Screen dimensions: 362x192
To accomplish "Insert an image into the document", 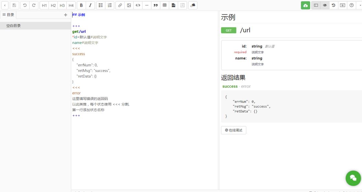I will [129, 5].
